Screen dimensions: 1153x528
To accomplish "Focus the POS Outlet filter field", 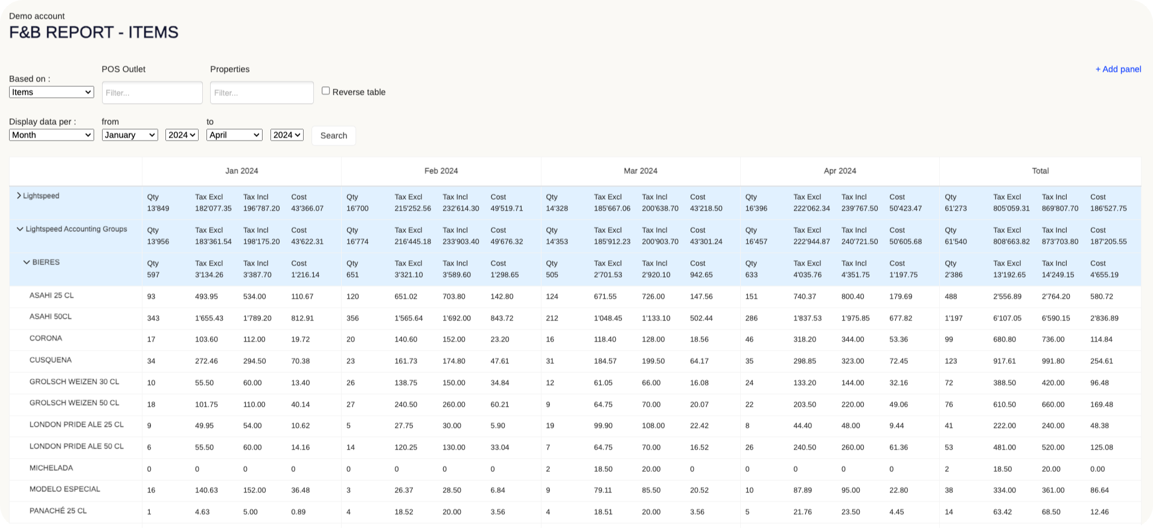I will click(152, 93).
